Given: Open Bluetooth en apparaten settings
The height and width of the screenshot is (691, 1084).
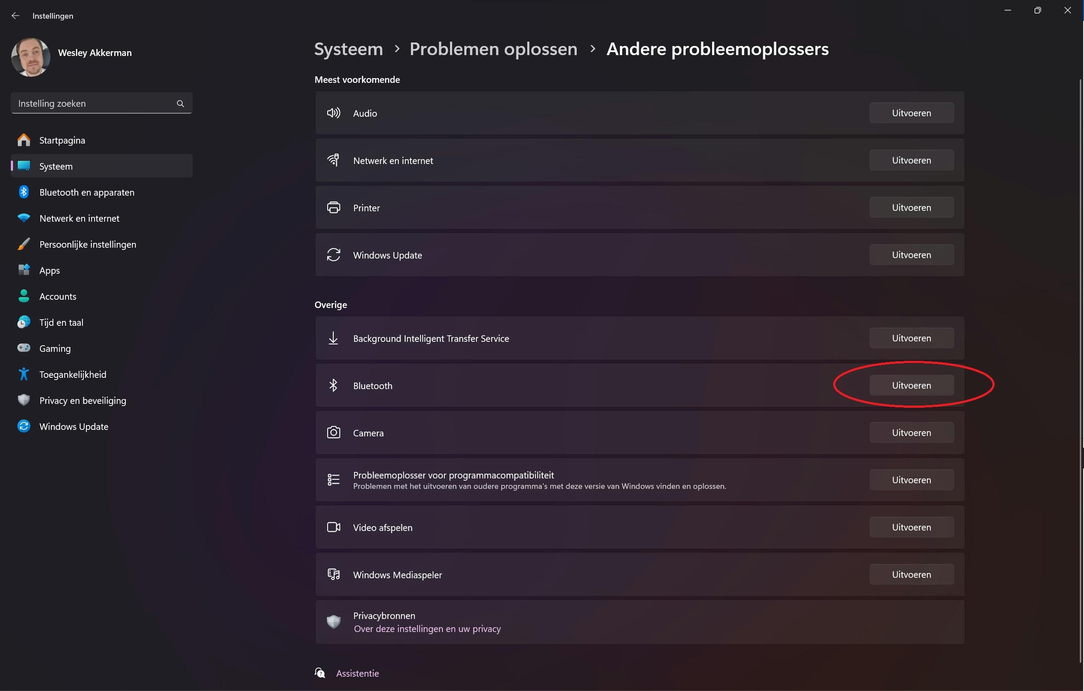Looking at the screenshot, I should point(86,192).
